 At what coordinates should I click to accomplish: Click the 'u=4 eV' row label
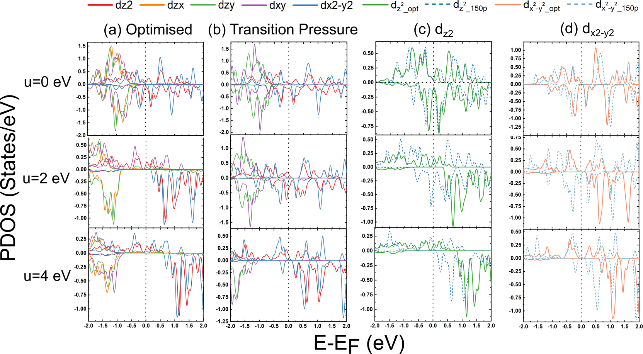click(48, 276)
